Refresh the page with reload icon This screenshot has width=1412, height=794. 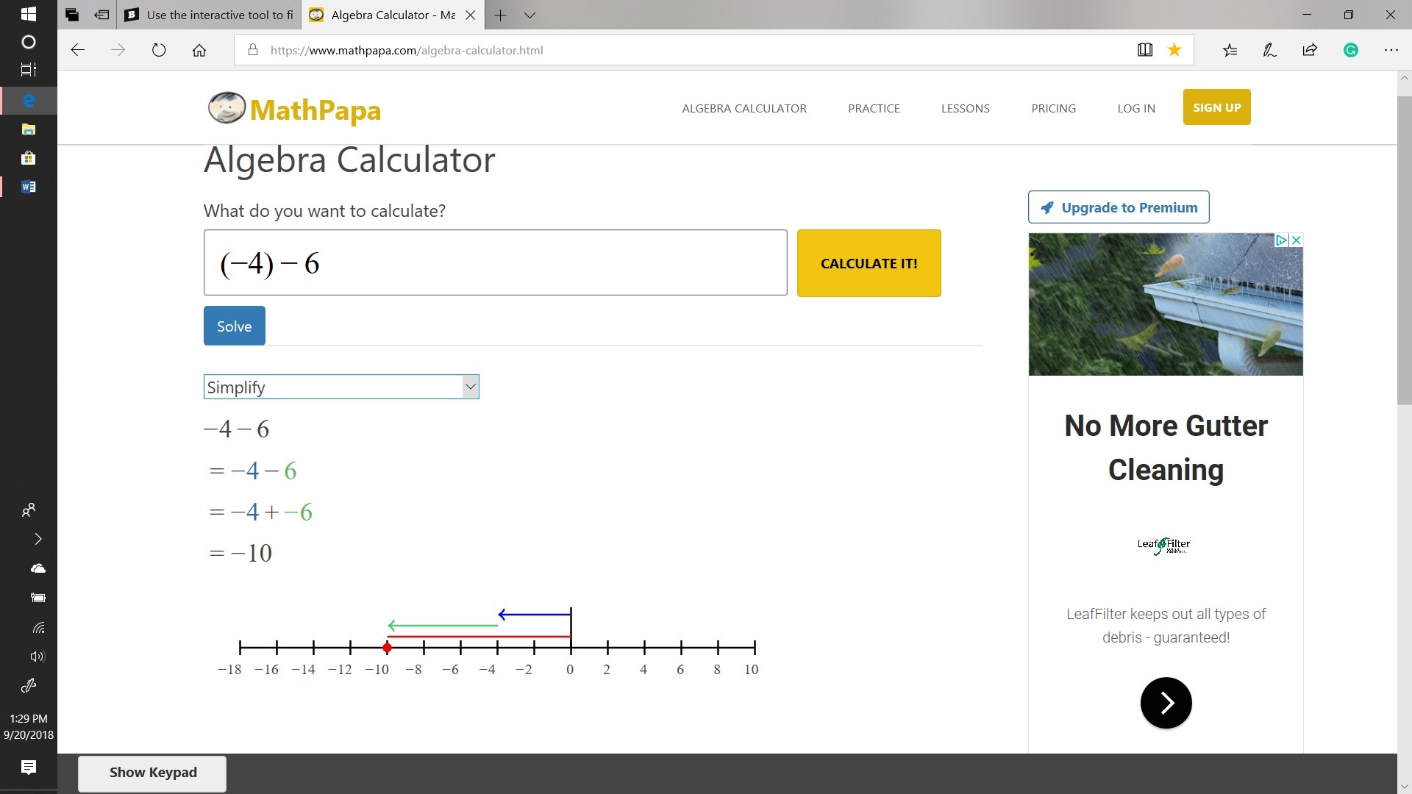(159, 50)
